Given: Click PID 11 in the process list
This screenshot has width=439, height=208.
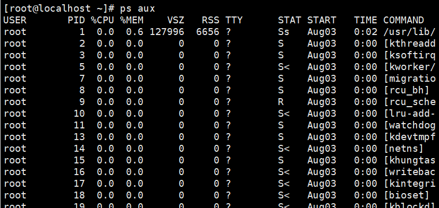Looking at the screenshot, I should (x=79, y=126).
